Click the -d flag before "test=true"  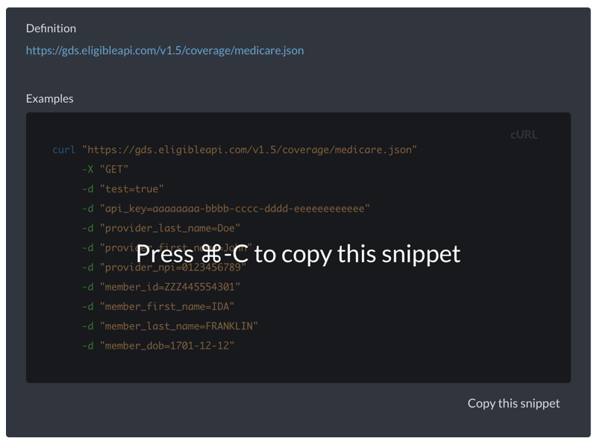point(88,189)
